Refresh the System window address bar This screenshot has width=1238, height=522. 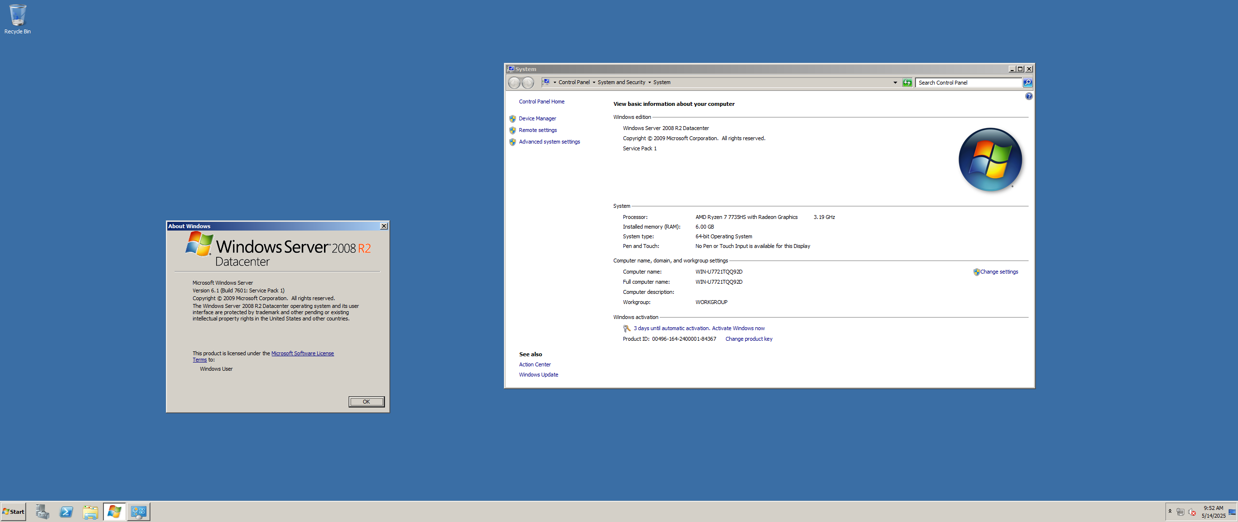click(x=907, y=83)
